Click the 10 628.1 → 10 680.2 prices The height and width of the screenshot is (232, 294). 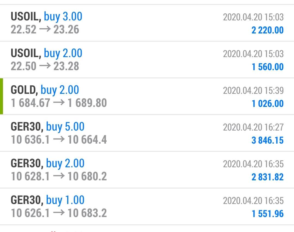[x=59, y=177]
